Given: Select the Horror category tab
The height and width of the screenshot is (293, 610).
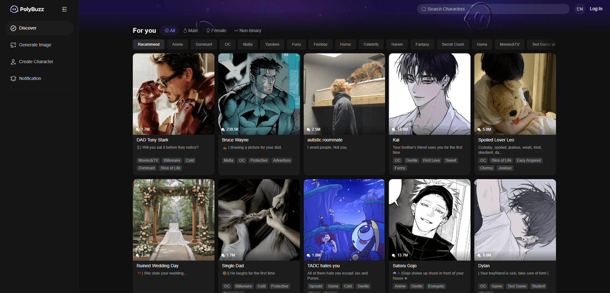Looking at the screenshot, I should tap(345, 45).
